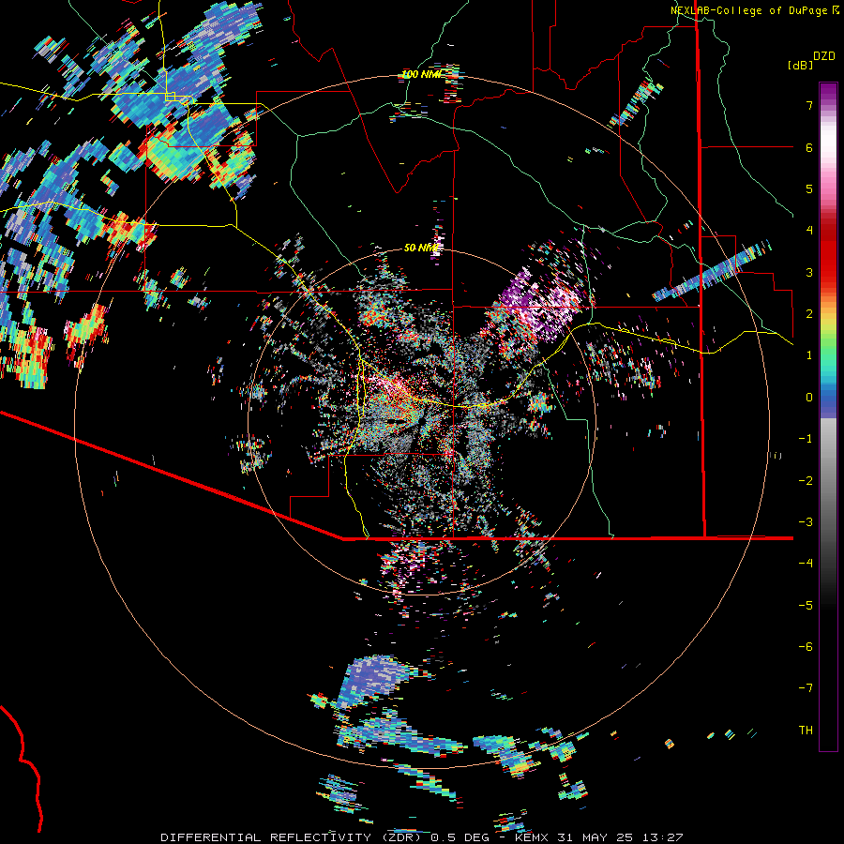
Task: Click the TH label on color scale
Action: point(806,731)
